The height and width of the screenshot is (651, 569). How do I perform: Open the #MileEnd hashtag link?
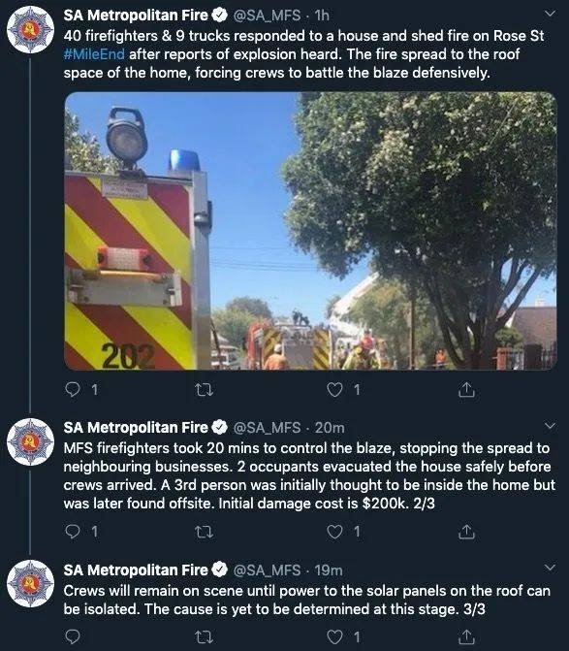click(94, 54)
